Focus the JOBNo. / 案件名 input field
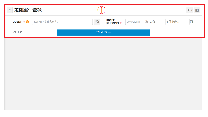Screen dimensions: 208x117 (x=62, y=22)
